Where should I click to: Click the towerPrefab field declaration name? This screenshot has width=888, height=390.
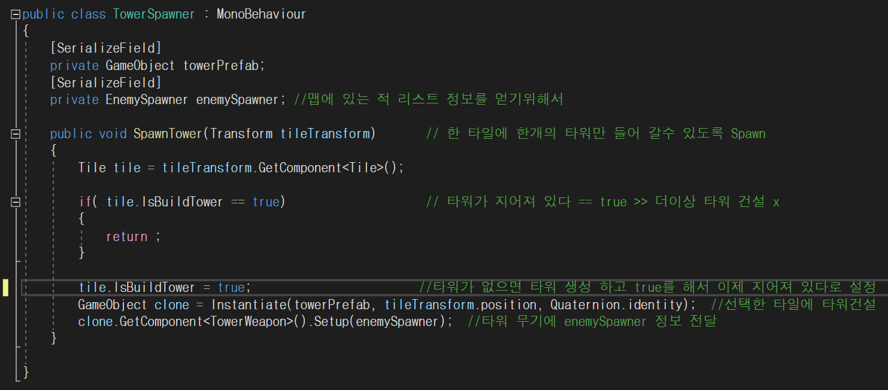[x=222, y=66]
